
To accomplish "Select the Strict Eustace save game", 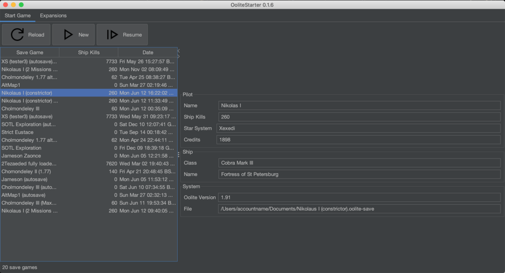I will click(30, 132).
